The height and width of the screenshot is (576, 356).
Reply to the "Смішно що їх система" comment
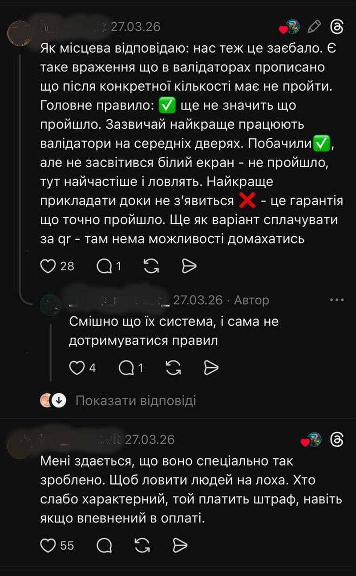click(x=127, y=368)
